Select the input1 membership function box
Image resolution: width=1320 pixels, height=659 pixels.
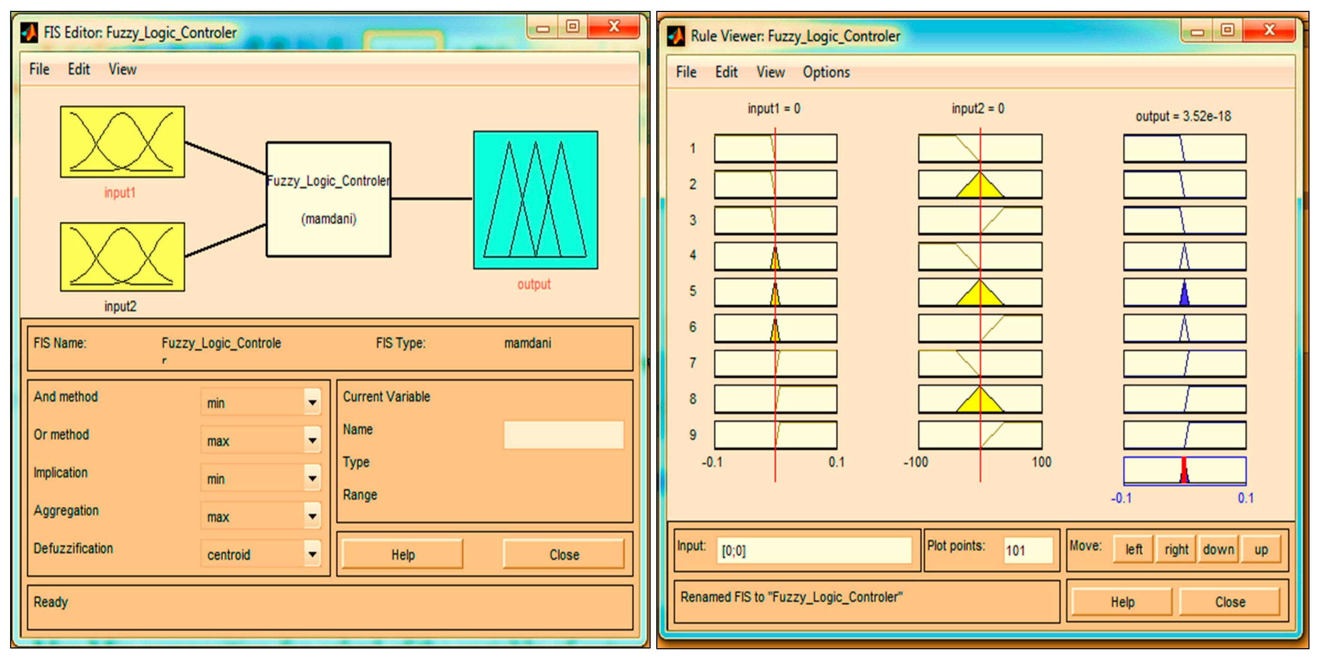pos(122,142)
